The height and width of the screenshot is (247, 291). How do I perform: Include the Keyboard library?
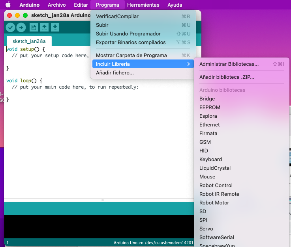pyautogui.click(x=242, y=160)
